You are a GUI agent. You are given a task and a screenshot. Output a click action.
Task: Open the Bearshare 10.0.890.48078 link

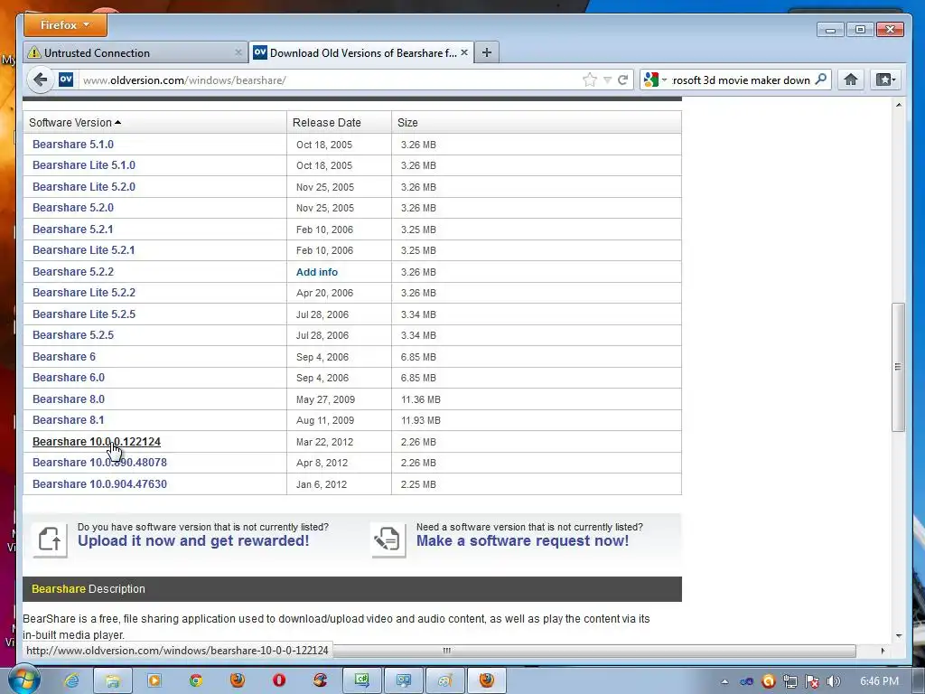(x=99, y=463)
